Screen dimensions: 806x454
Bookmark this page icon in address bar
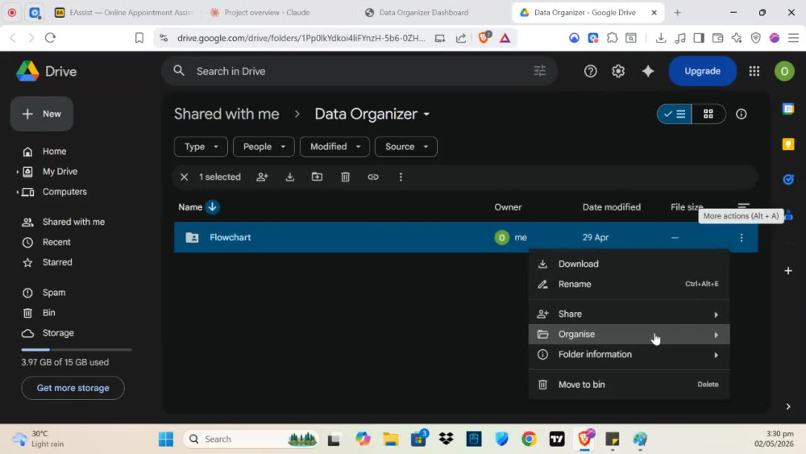[139, 38]
